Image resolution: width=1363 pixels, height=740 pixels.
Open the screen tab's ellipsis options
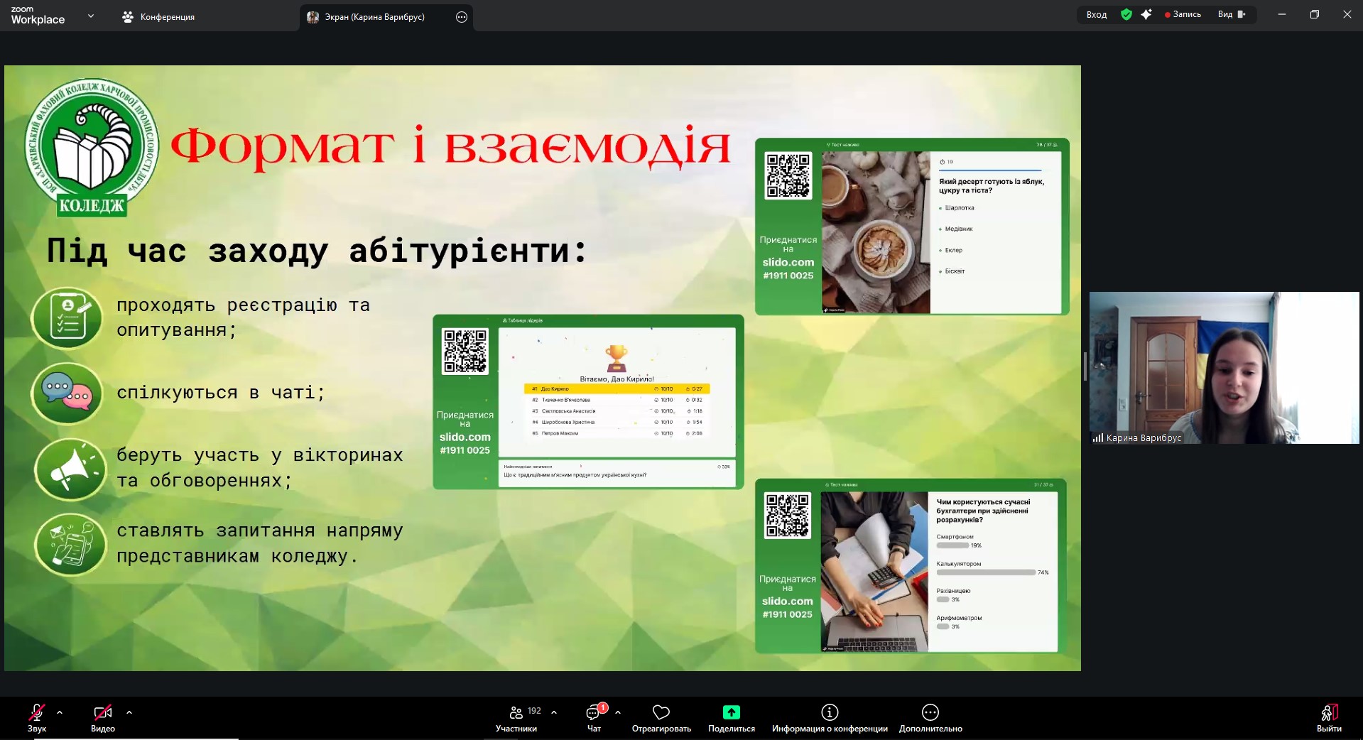coord(462,17)
